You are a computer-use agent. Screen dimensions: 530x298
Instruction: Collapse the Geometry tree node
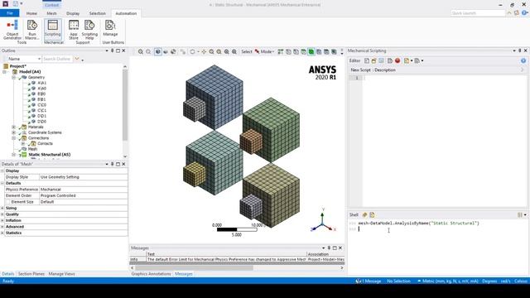point(14,77)
